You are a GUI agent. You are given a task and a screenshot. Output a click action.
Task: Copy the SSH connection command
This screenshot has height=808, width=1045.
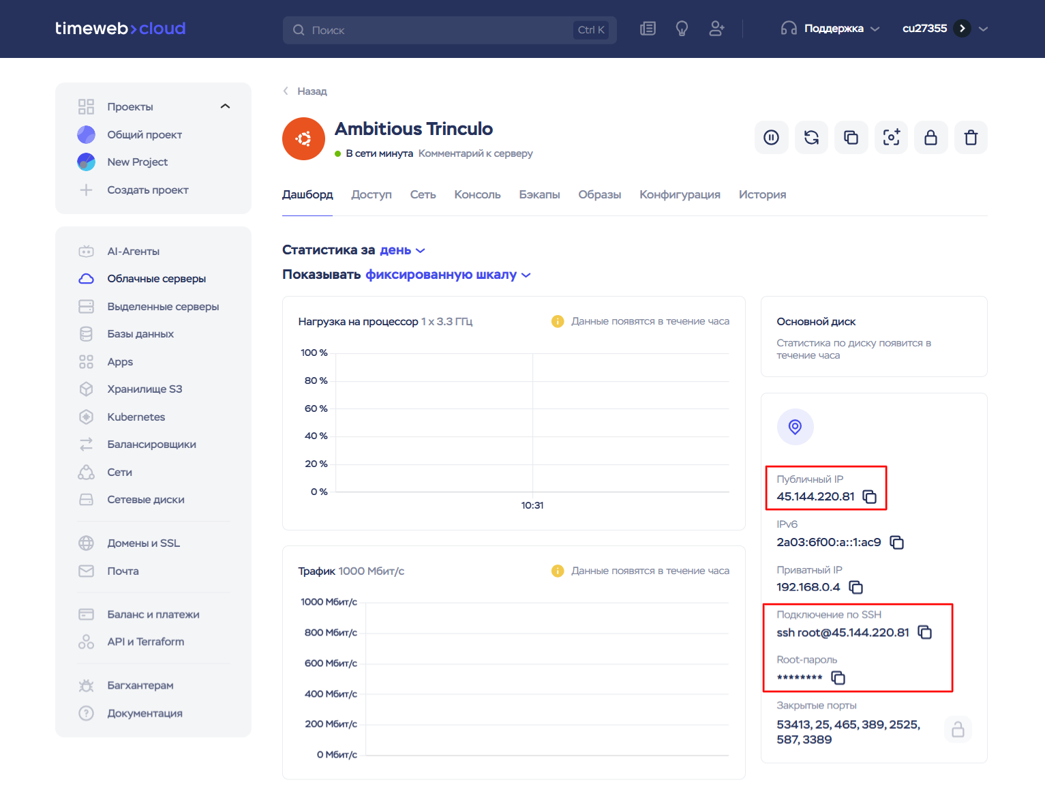coord(925,632)
